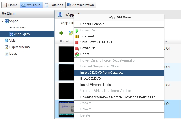This screenshot has width=181, height=119.
Task: Click the Reset arrows icon
Action: tap(77, 54)
